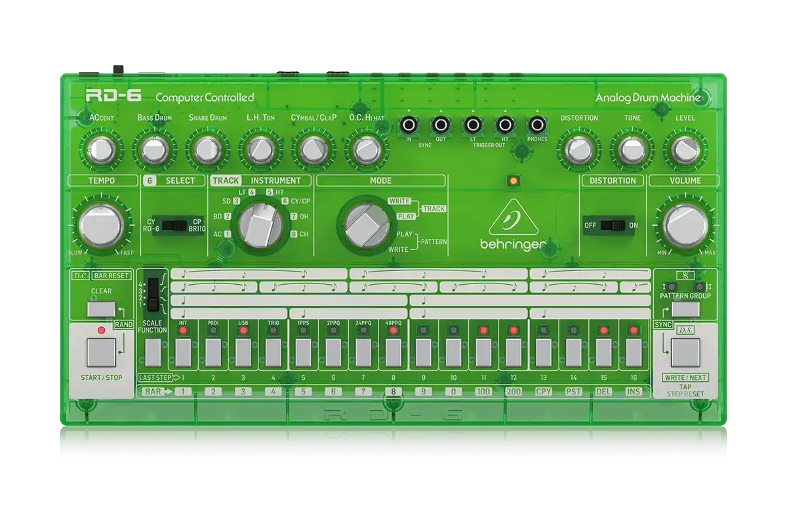Click the 'Analog Drum Machine' text
The height and width of the screenshot is (525, 787).
click(648, 98)
